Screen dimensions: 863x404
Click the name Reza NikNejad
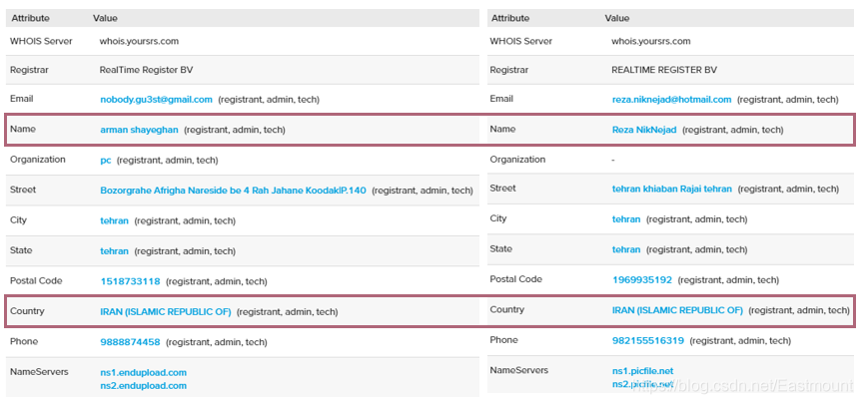tap(644, 130)
